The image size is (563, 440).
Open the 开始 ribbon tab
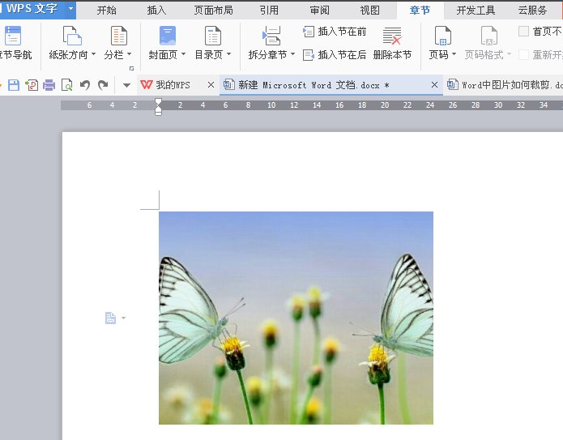pyautogui.click(x=107, y=11)
